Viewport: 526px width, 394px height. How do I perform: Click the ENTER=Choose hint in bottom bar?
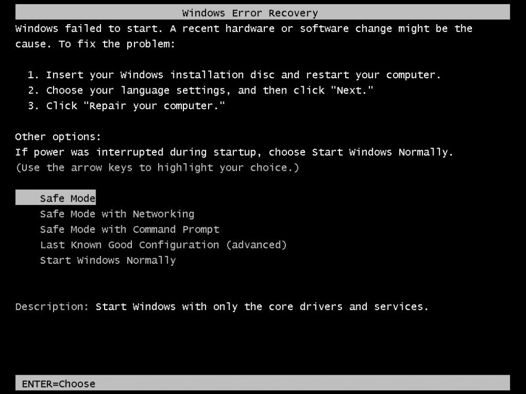pyautogui.click(x=59, y=383)
